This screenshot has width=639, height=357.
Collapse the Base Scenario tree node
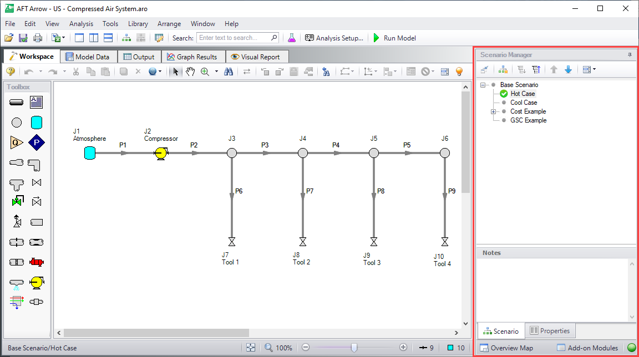(484, 85)
